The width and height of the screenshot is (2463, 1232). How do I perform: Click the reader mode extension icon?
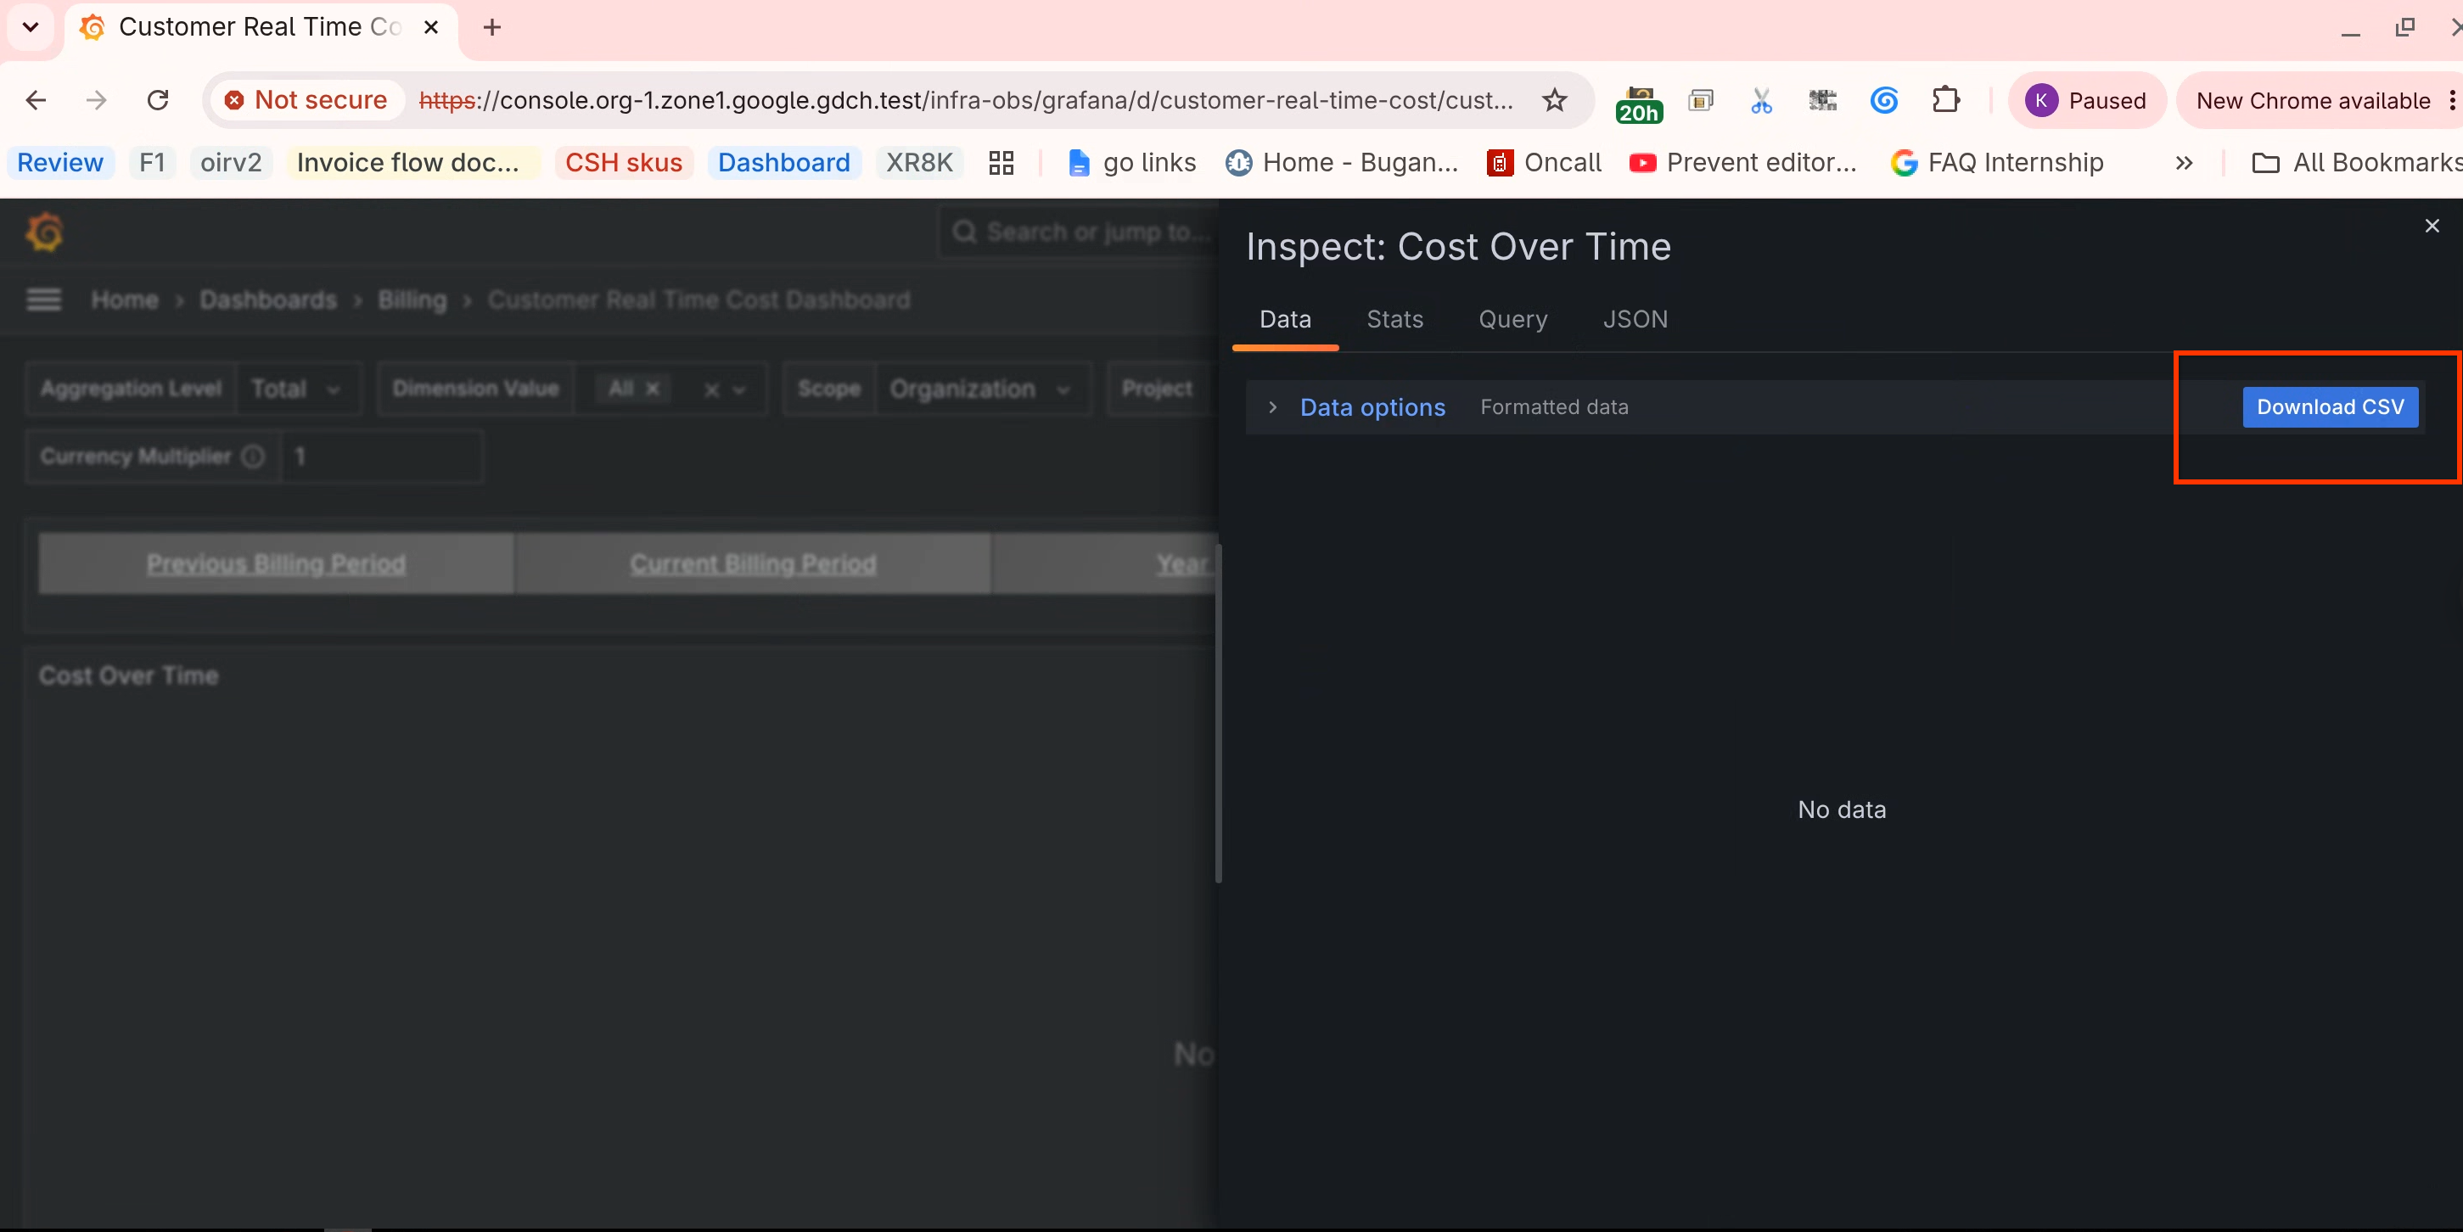1701,100
